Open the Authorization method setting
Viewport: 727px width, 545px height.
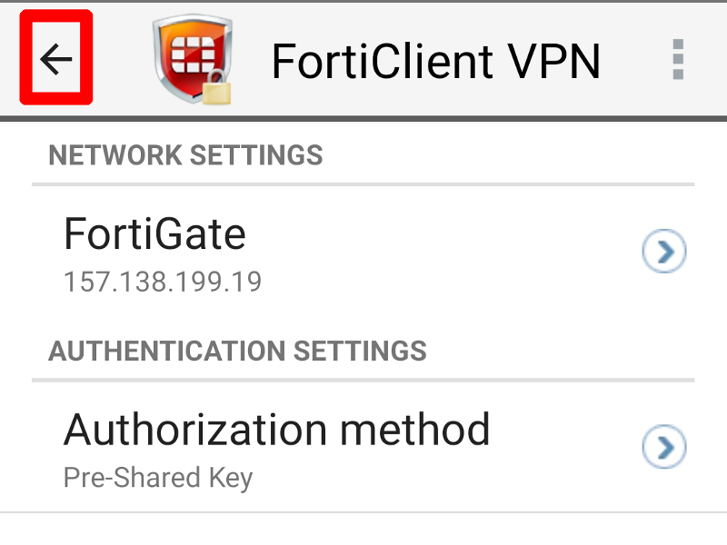click(363, 448)
